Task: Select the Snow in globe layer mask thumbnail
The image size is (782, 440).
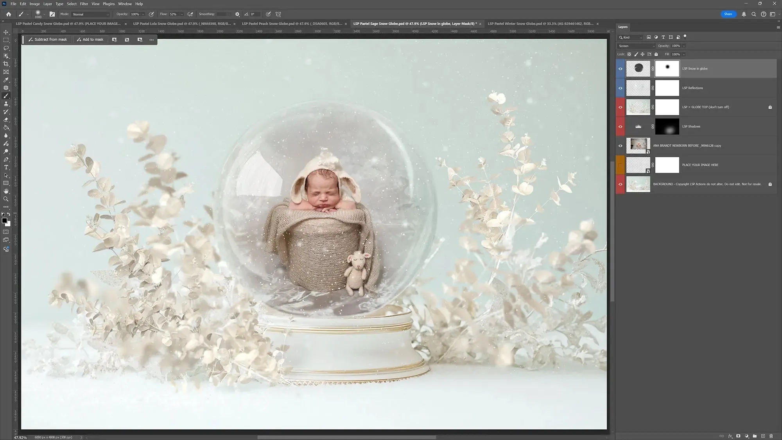Action: tap(667, 69)
